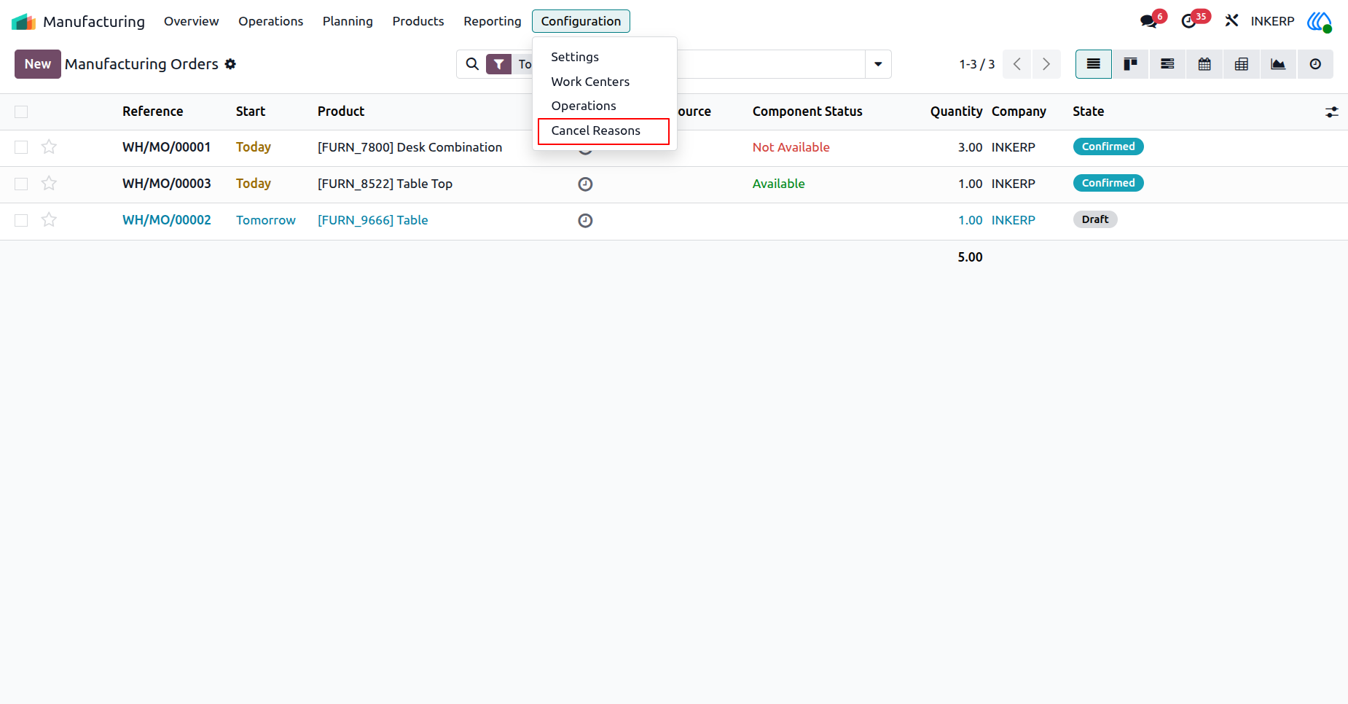Tick the checkbox for WH/MO/00003
This screenshot has width=1348, height=704.
click(21, 184)
